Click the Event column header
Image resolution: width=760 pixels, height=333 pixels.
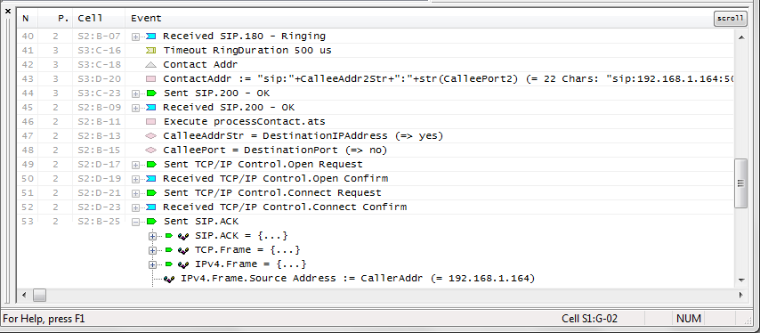pos(146,19)
